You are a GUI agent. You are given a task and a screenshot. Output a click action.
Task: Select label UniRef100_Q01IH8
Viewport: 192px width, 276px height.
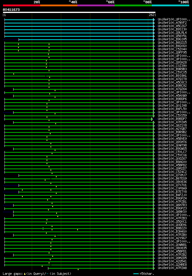tap(172, 106)
